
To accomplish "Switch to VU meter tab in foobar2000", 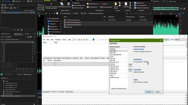I will click(x=61, y=92).
